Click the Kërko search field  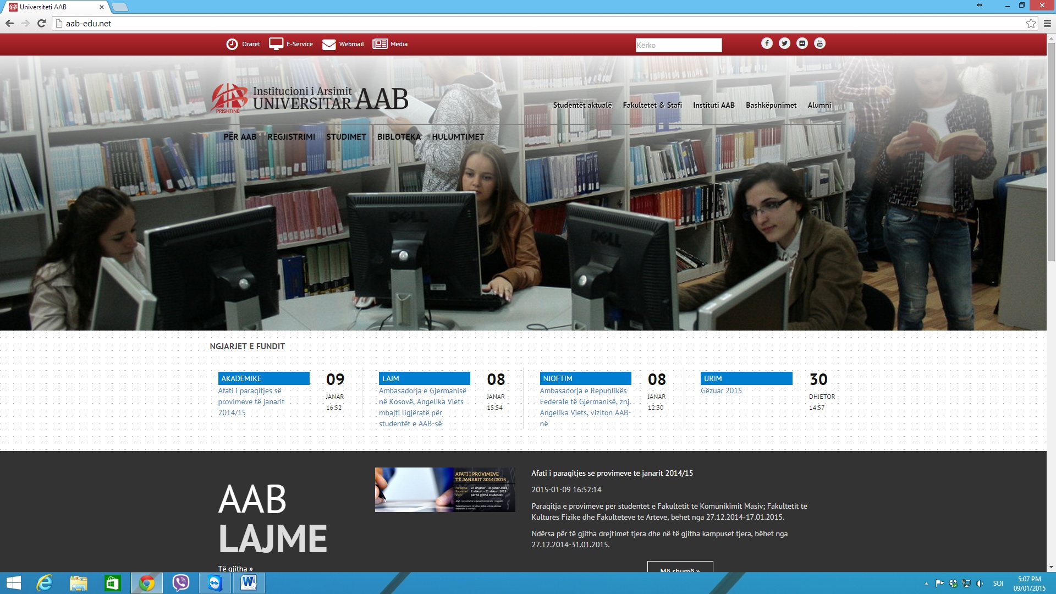[679, 45]
